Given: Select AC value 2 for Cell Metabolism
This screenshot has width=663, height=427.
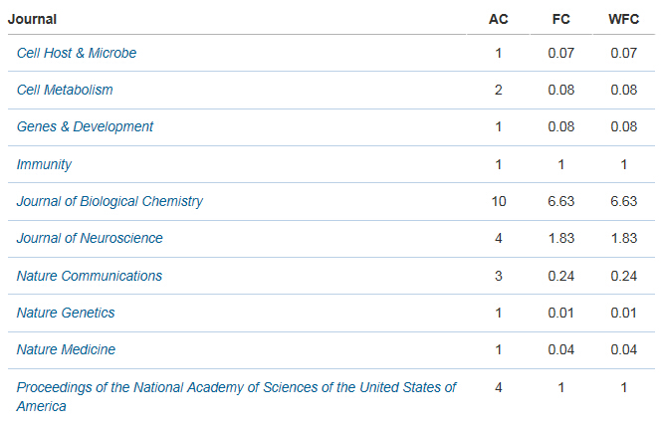Looking at the screenshot, I should coord(499,90).
